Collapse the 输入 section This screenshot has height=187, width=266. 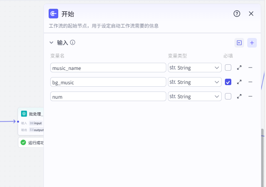click(51, 42)
